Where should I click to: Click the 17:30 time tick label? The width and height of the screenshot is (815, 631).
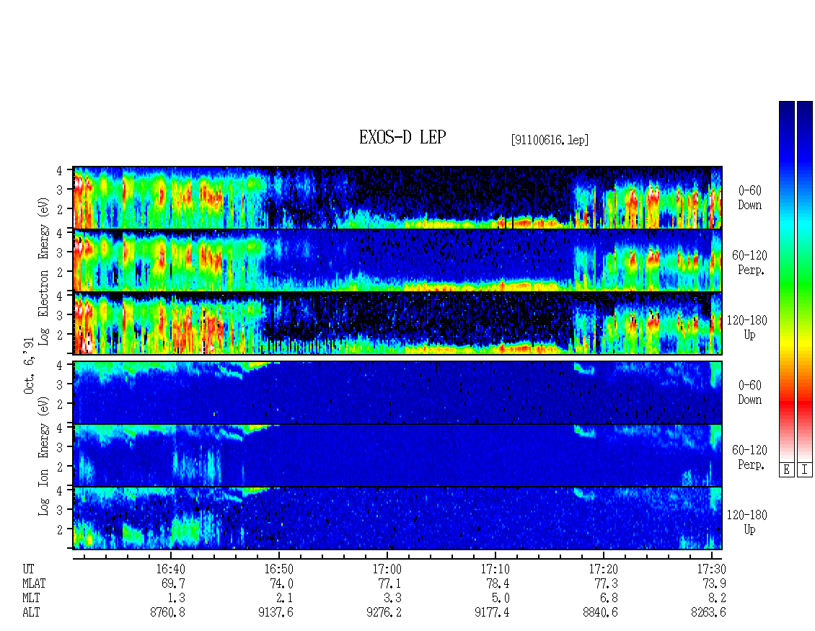(x=711, y=569)
